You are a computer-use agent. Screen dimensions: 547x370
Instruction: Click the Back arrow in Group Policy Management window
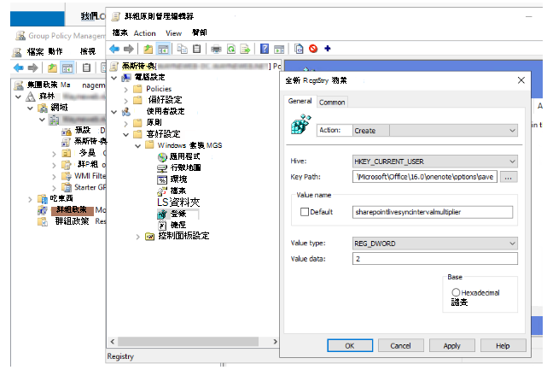(18, 68)
